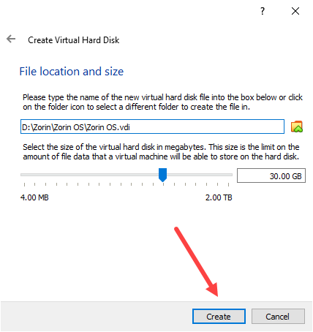The height and width of the screenshot is (332, 313).
Task: Click the Create button
Action: pos(219,317)
